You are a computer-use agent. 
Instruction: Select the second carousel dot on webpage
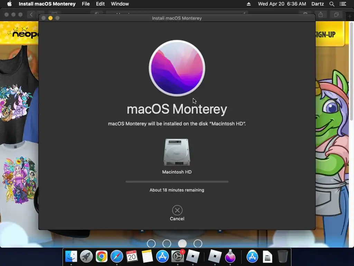[x=167, y=243]
